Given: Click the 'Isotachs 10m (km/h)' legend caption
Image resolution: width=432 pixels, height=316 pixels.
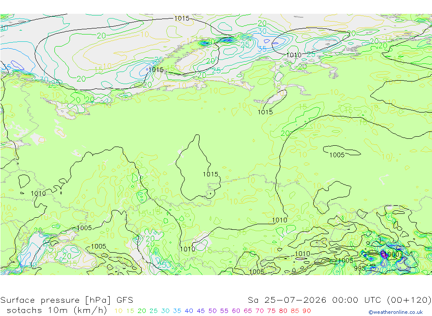Looking at the screenshot, I should tap(57, 310).
